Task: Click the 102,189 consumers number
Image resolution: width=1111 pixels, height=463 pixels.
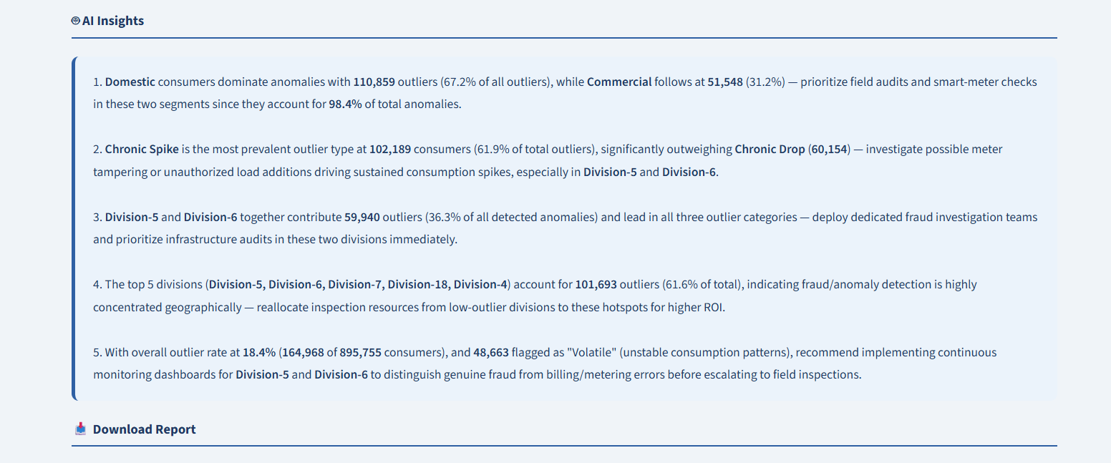Action: click(x=390, y=150)
